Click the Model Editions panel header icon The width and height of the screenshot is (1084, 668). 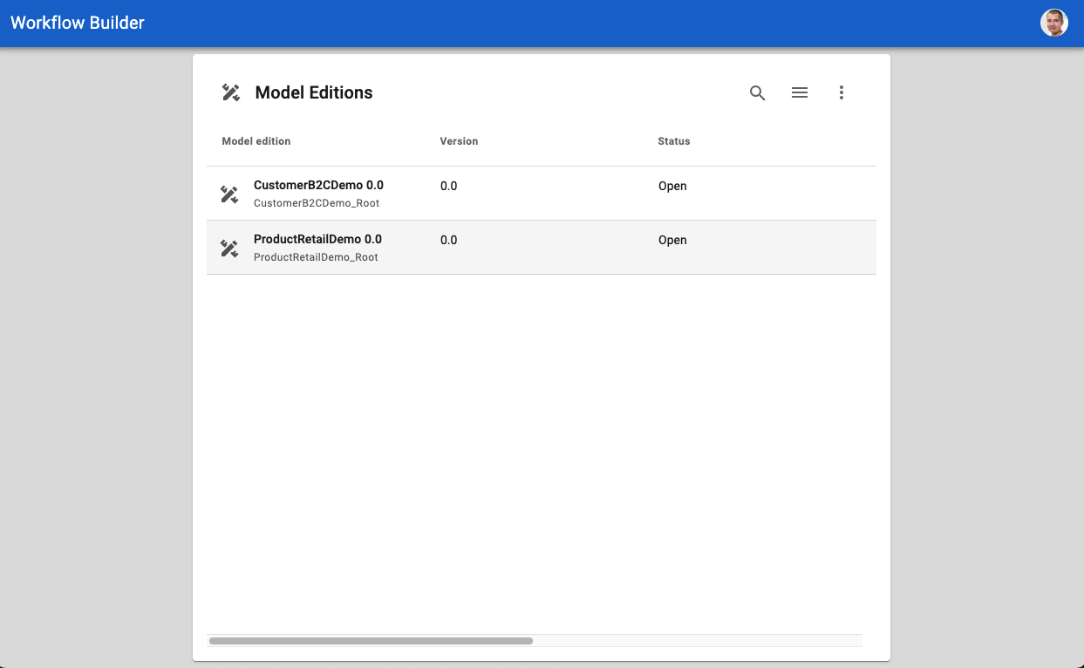coord(229,92)
